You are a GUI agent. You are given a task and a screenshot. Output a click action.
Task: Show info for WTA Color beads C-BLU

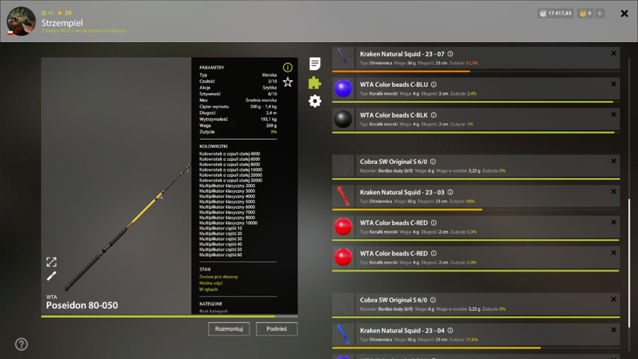434,85
